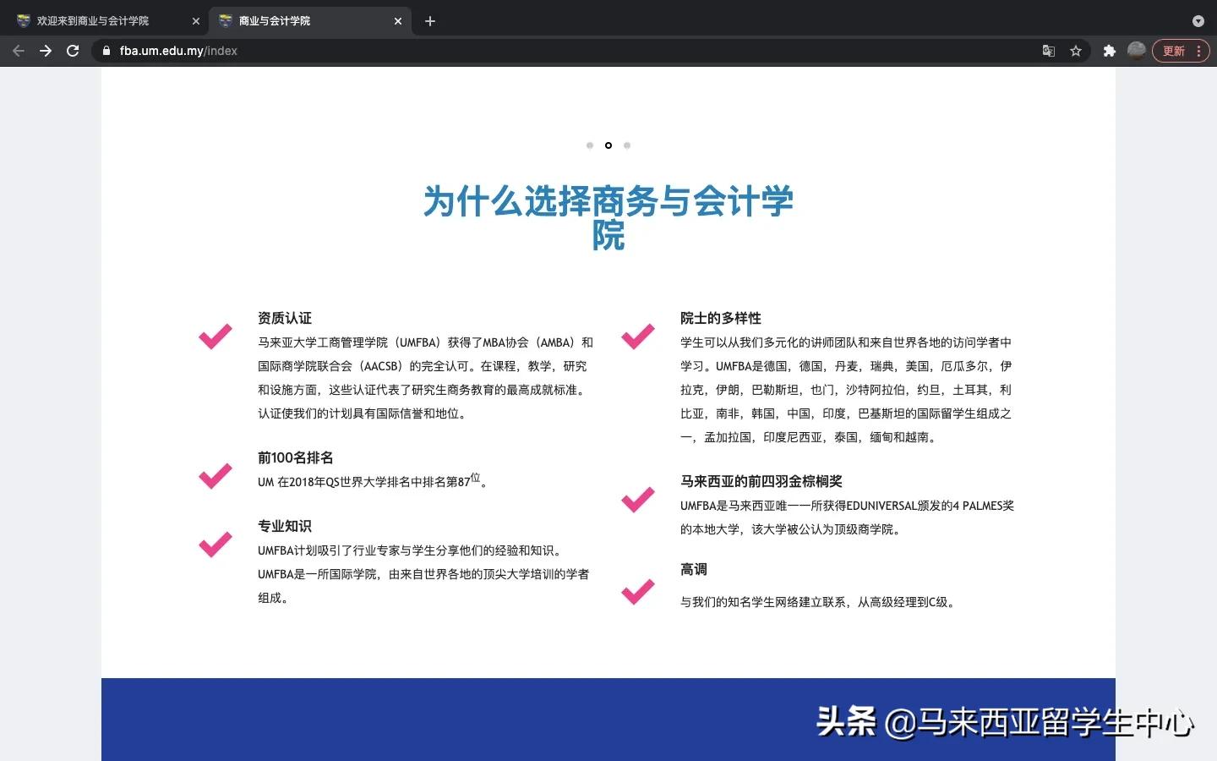This screenshot has height=761, width=1217.
Task: Click the 学生可以从我们多元化的讲师团队 paragraph
Action: tap(846, 390)
